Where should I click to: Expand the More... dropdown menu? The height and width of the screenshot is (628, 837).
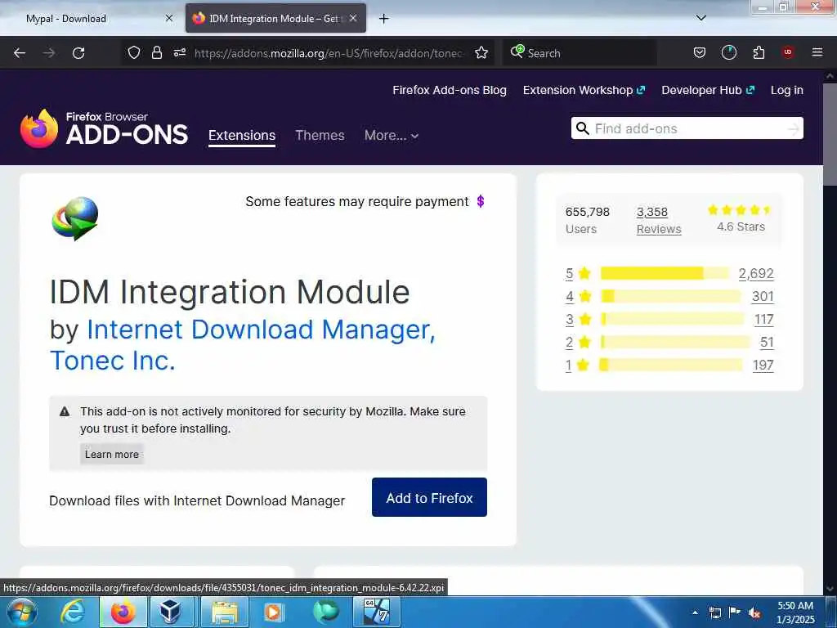392,136
